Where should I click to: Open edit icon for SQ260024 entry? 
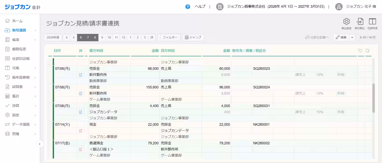tap(81, 94)
